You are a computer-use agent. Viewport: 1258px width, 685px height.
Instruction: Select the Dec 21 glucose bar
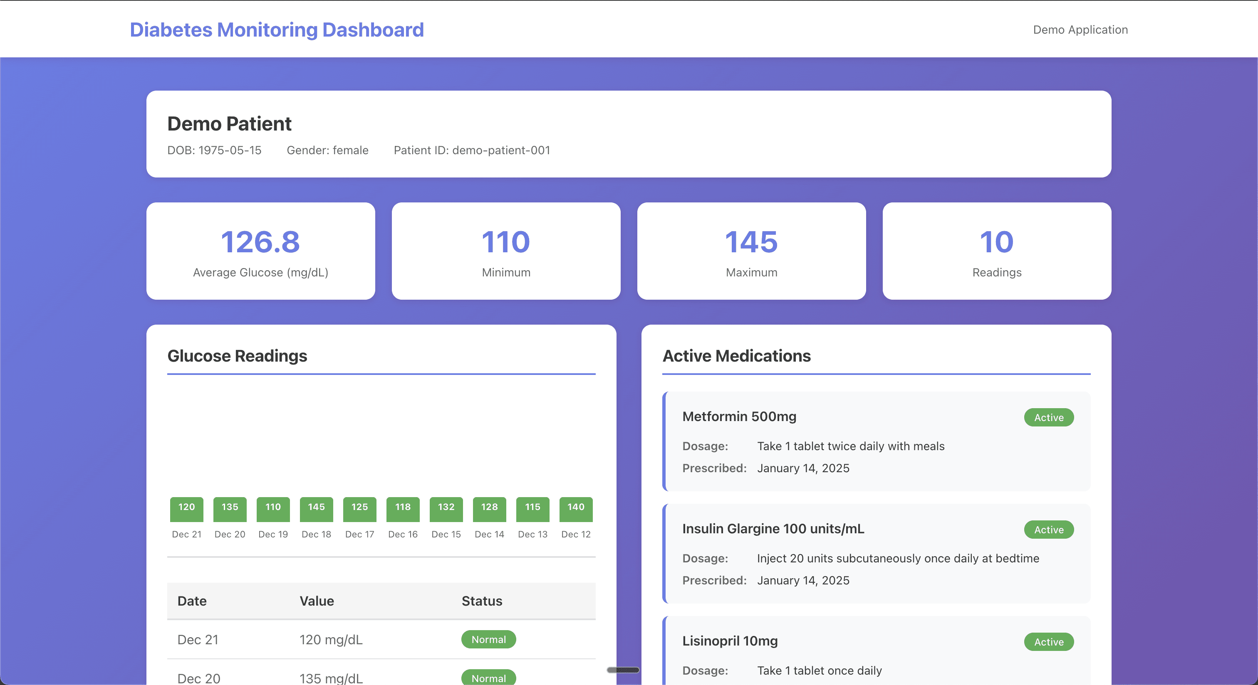(x=186, y=509)
